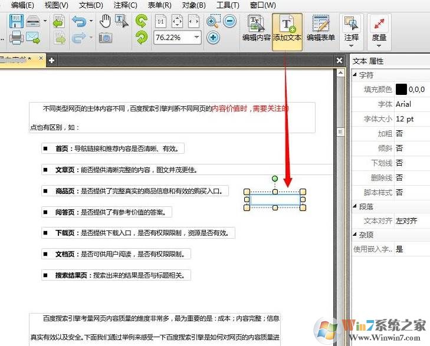Click the Print icon in toolbar
430x346 pixels.
[16, 38]
